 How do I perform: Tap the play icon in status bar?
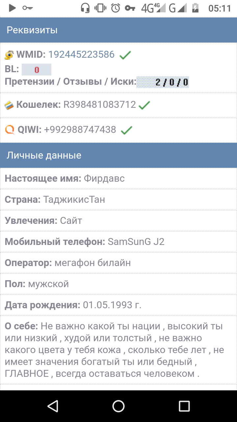pyautogui.click(x=12, y=8)
